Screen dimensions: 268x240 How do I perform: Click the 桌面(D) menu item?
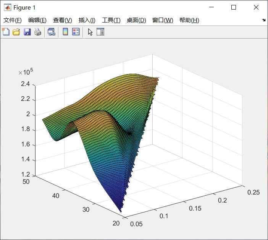pos(136,20)
